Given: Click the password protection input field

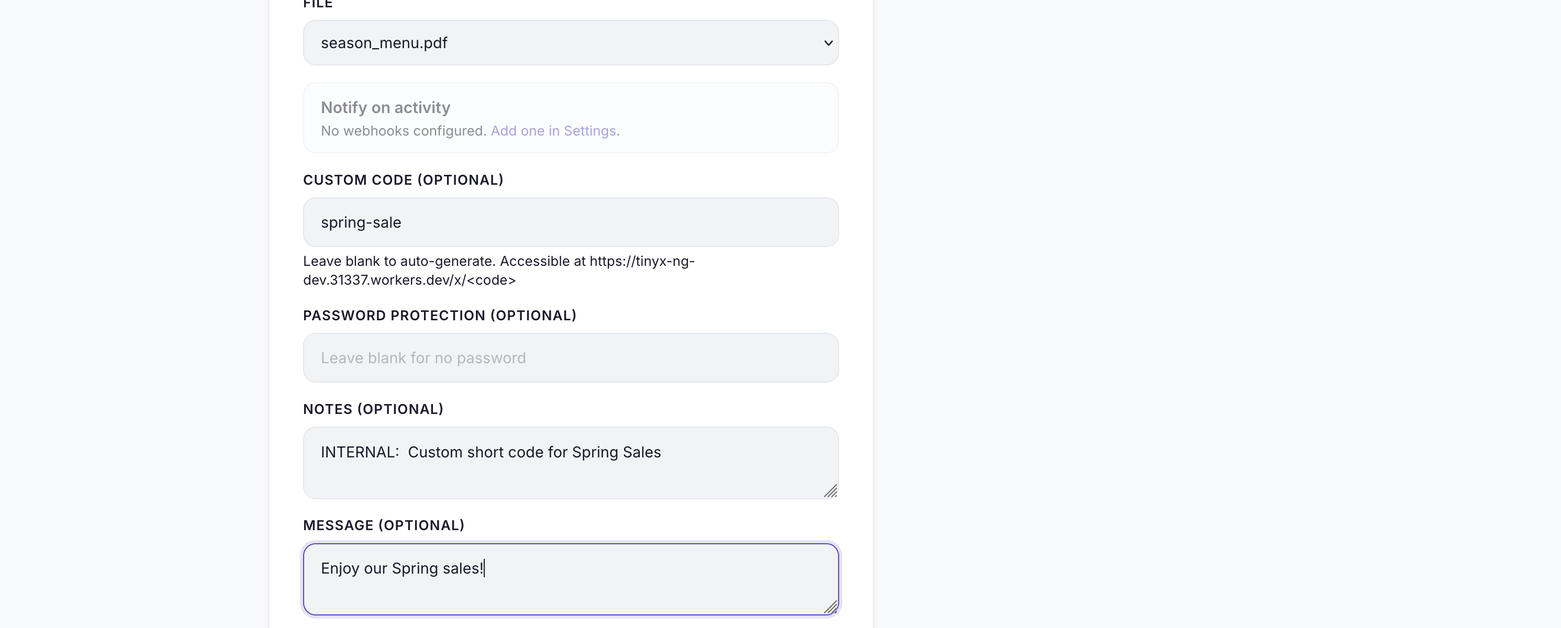Looking at the screenshot, I should click(x=570, y=357).
